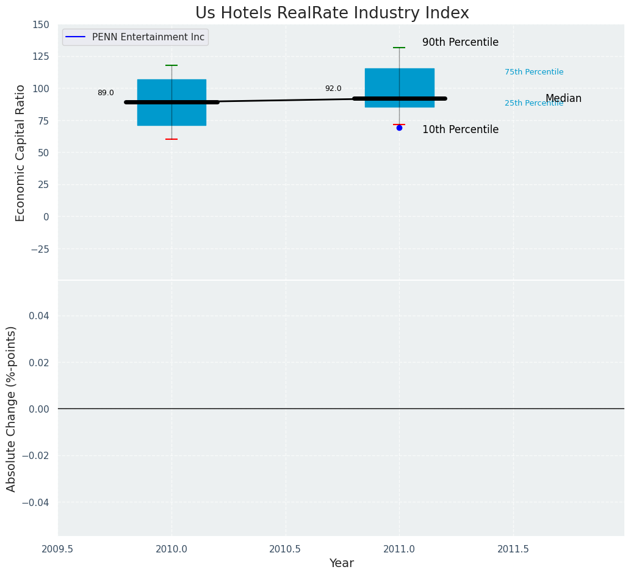This screenshot has width=631, height=575.
Task: Click the chart title Us Hotels RealRate Industry Index
Action: tap(332, 13)
